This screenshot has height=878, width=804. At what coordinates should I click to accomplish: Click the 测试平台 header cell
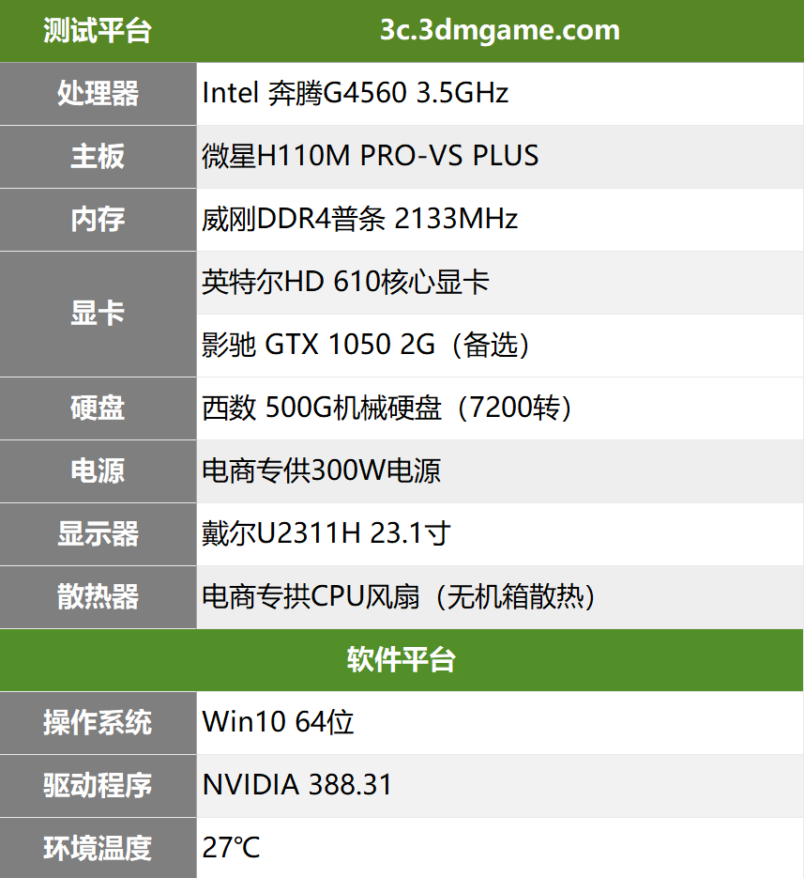(98, 31)
